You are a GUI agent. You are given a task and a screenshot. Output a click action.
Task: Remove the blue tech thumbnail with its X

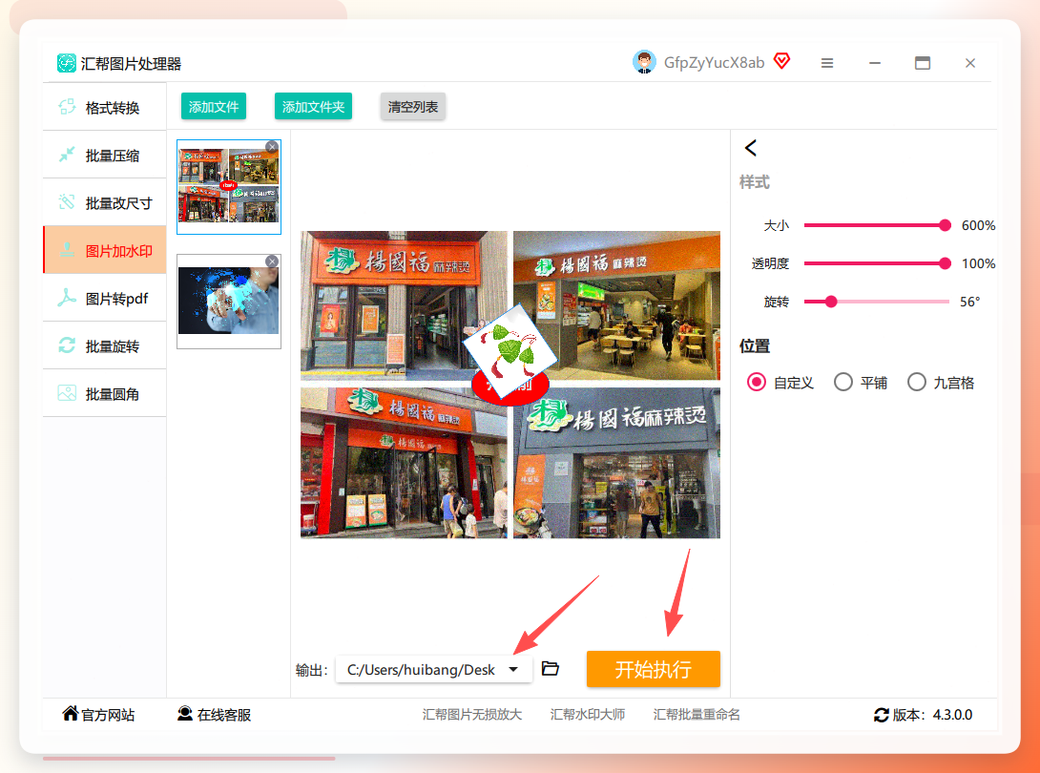pos(272,261)
